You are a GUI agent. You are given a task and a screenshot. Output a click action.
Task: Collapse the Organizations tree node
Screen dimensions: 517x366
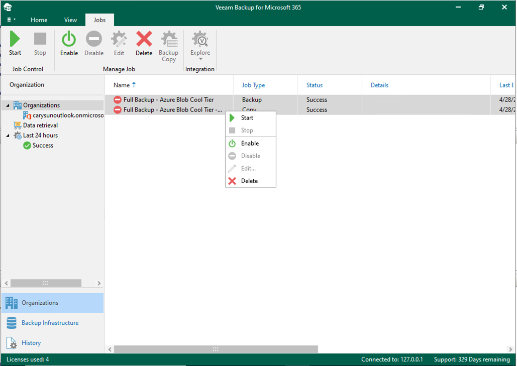point(8,105)
